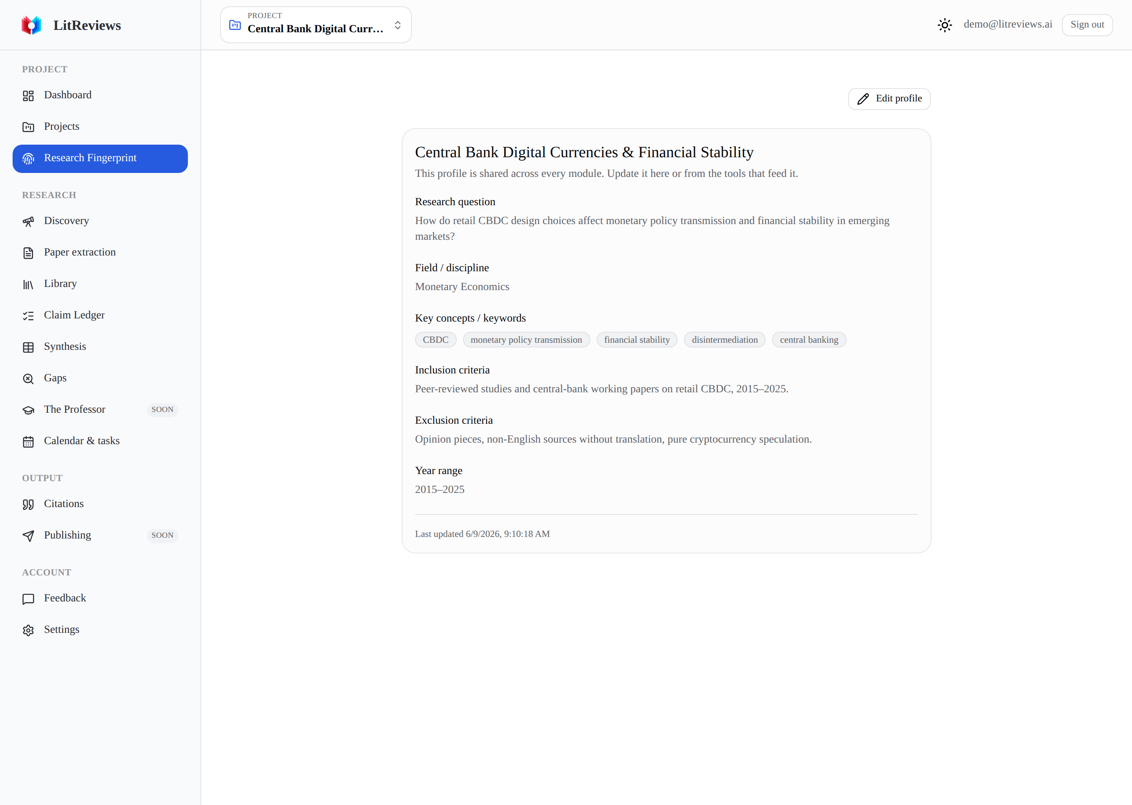Open Paper extraction
Image resolution: width=1132 pixels, height=805 pixels.
coord(100,253)
